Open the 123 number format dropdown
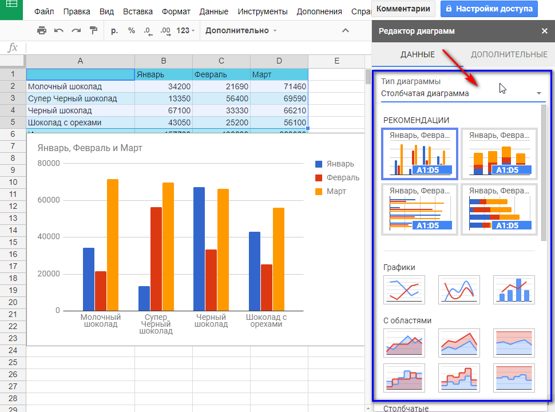 (x=185, y=30)
